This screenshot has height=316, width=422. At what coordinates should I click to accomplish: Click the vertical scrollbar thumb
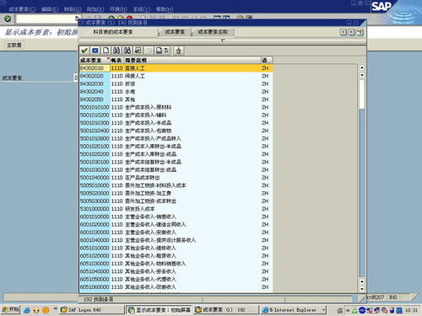tap(362, 94)
